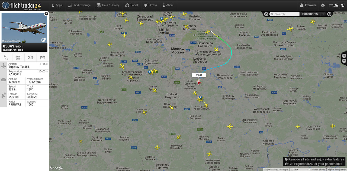The image size is (347, 171).
Task: Open aircraft photo external link icon
Action: [43, 40]
